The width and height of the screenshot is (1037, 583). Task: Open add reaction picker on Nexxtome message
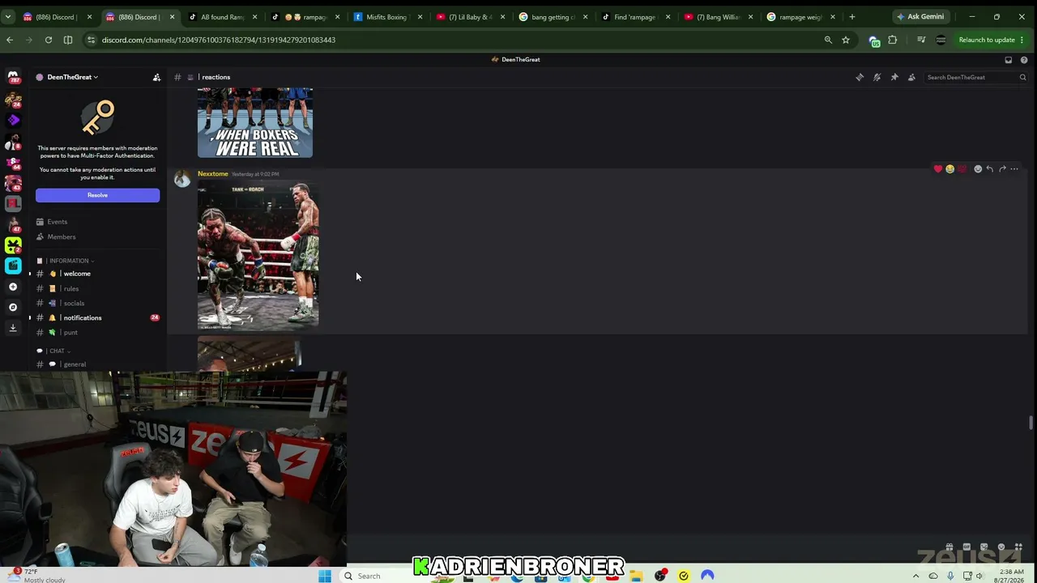(x=978, y=168)
